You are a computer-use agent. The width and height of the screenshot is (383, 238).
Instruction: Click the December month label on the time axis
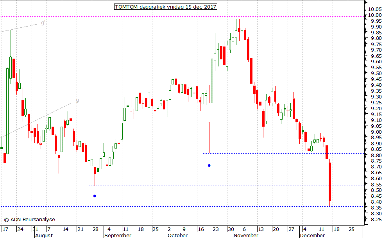[x=312, y=235]
